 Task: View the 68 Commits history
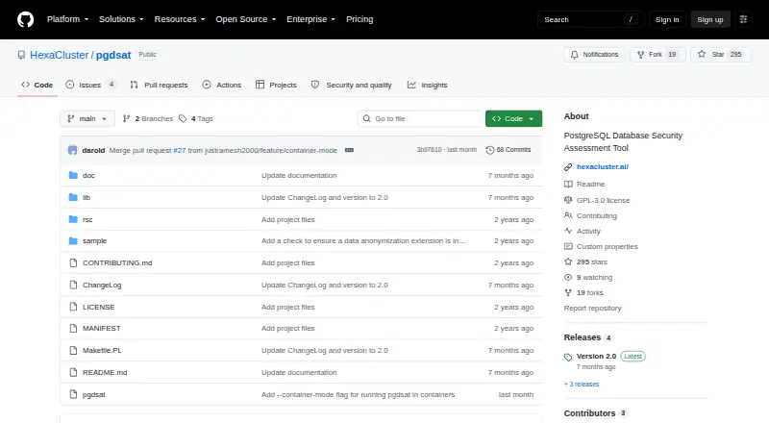click(x=509, y=150)
